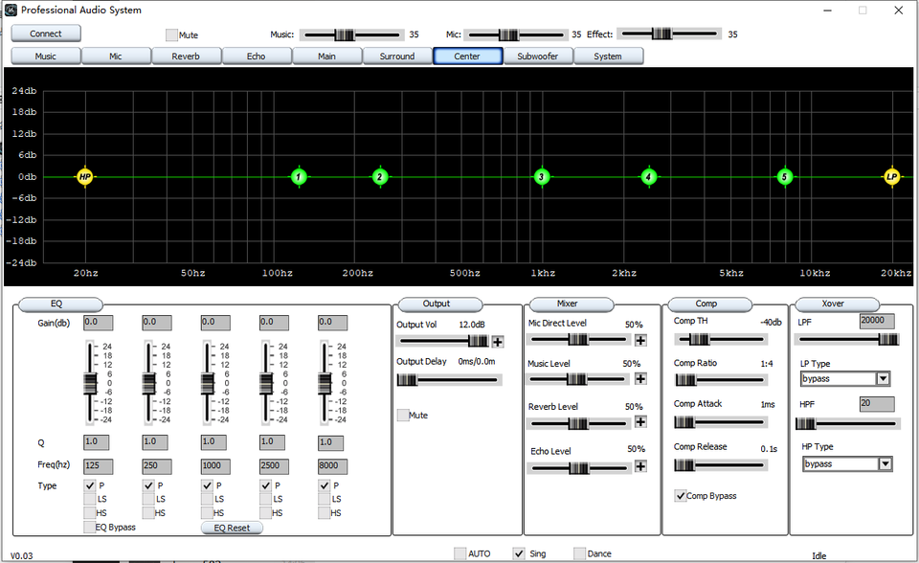
Task: Toggle the Comp Bypass checkbox
Action: click(x=681, y=496)
